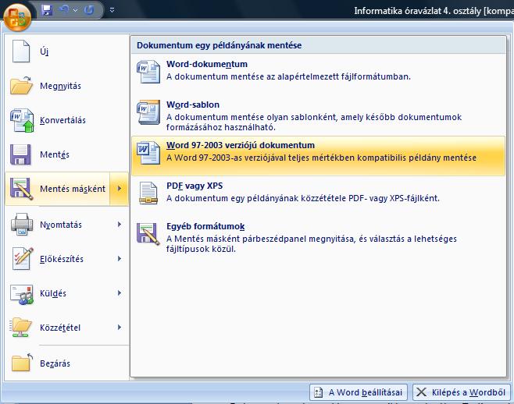Click description about Word 97-2003-as verziójával kompatibilis példány
Image resolution: width=514 pixels, height=404 pixels.
tap(321, 158)
